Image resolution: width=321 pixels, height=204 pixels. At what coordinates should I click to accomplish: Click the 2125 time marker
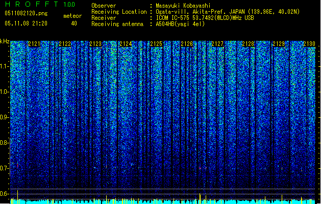pyautogui.click(x=156, y=44)
